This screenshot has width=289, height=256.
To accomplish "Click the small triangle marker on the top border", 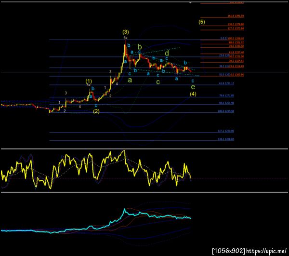I will click(x=190, y=2).
